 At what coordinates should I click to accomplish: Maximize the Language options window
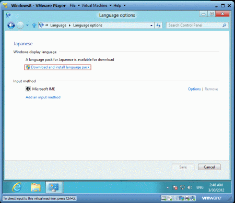(x=211, y=14)
